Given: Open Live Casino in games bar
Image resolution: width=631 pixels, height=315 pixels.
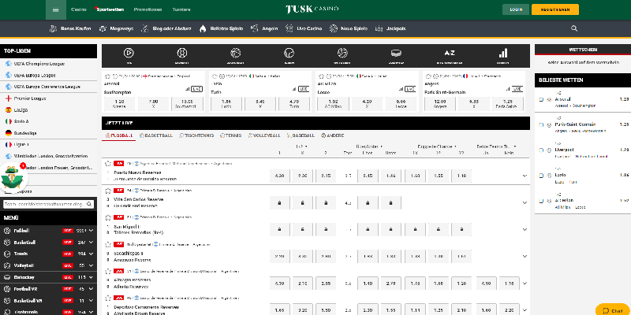Looking at the screenshot, I should click(x=304, y=28).
